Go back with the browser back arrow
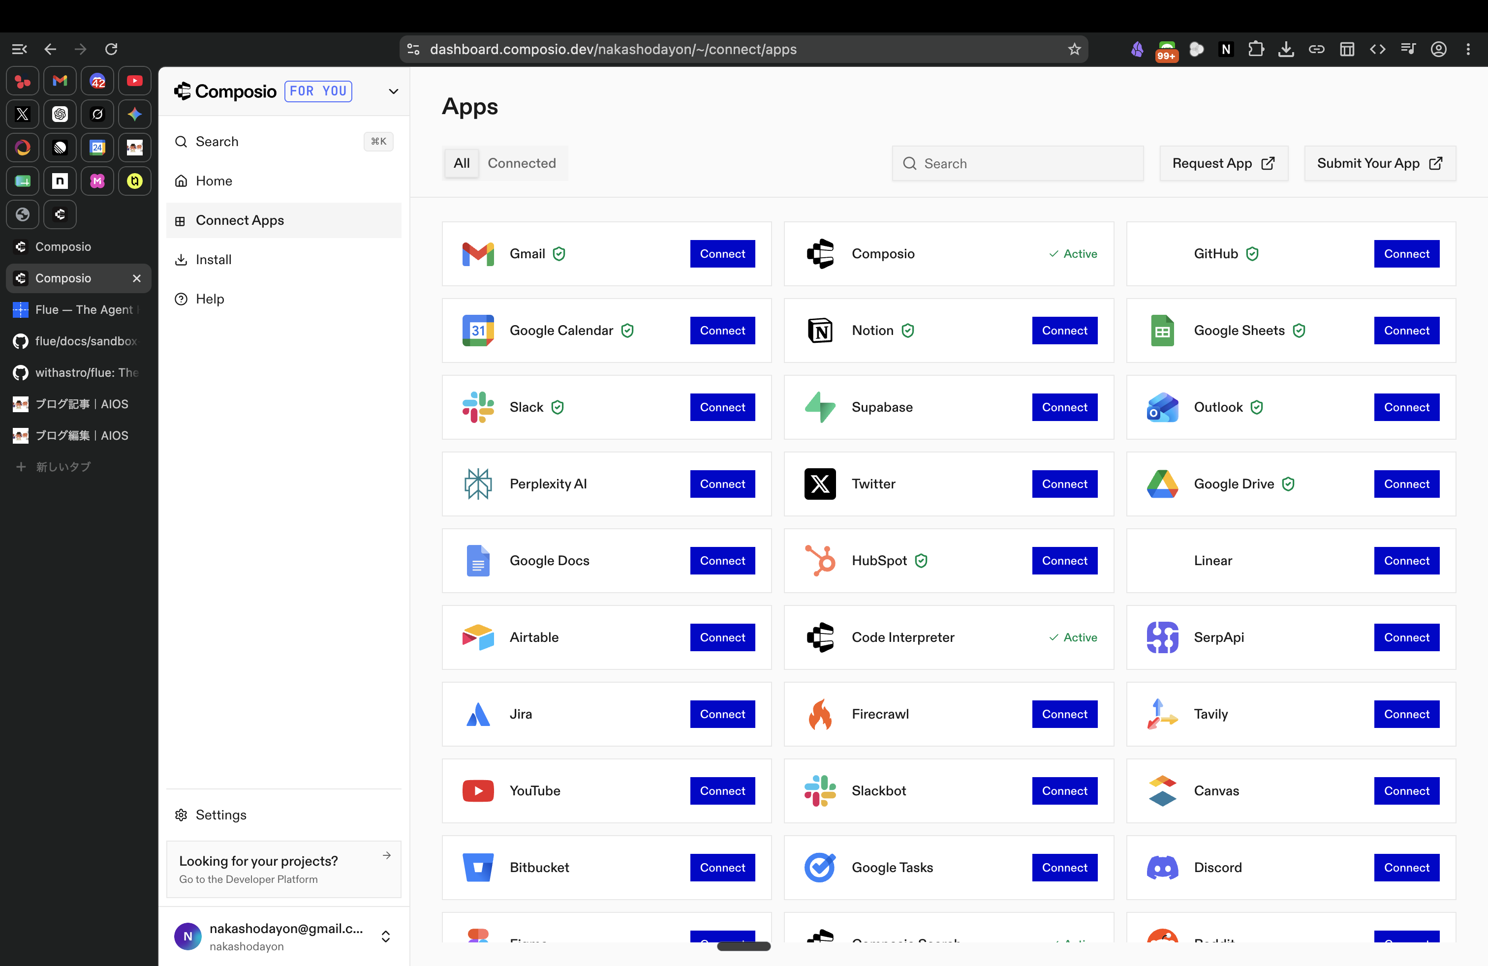 coord(50,49)
